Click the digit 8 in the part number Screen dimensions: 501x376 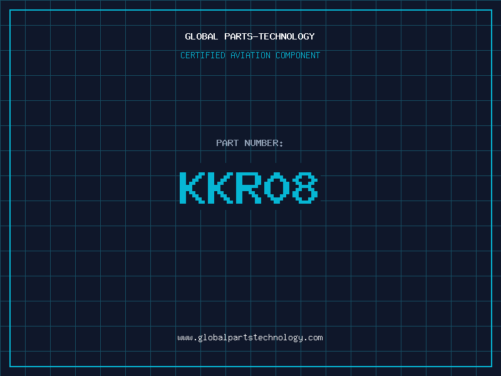(x=305, y=187)
